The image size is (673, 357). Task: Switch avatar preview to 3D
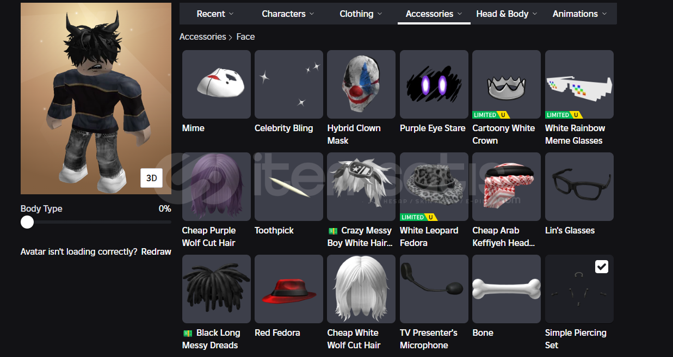[x=152, y=178]
